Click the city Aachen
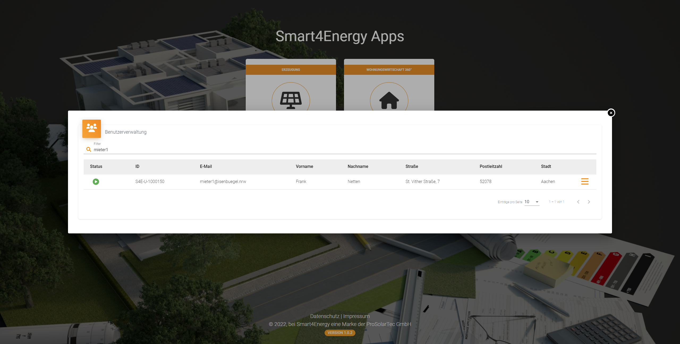680x344 pixels. (548, 181)
